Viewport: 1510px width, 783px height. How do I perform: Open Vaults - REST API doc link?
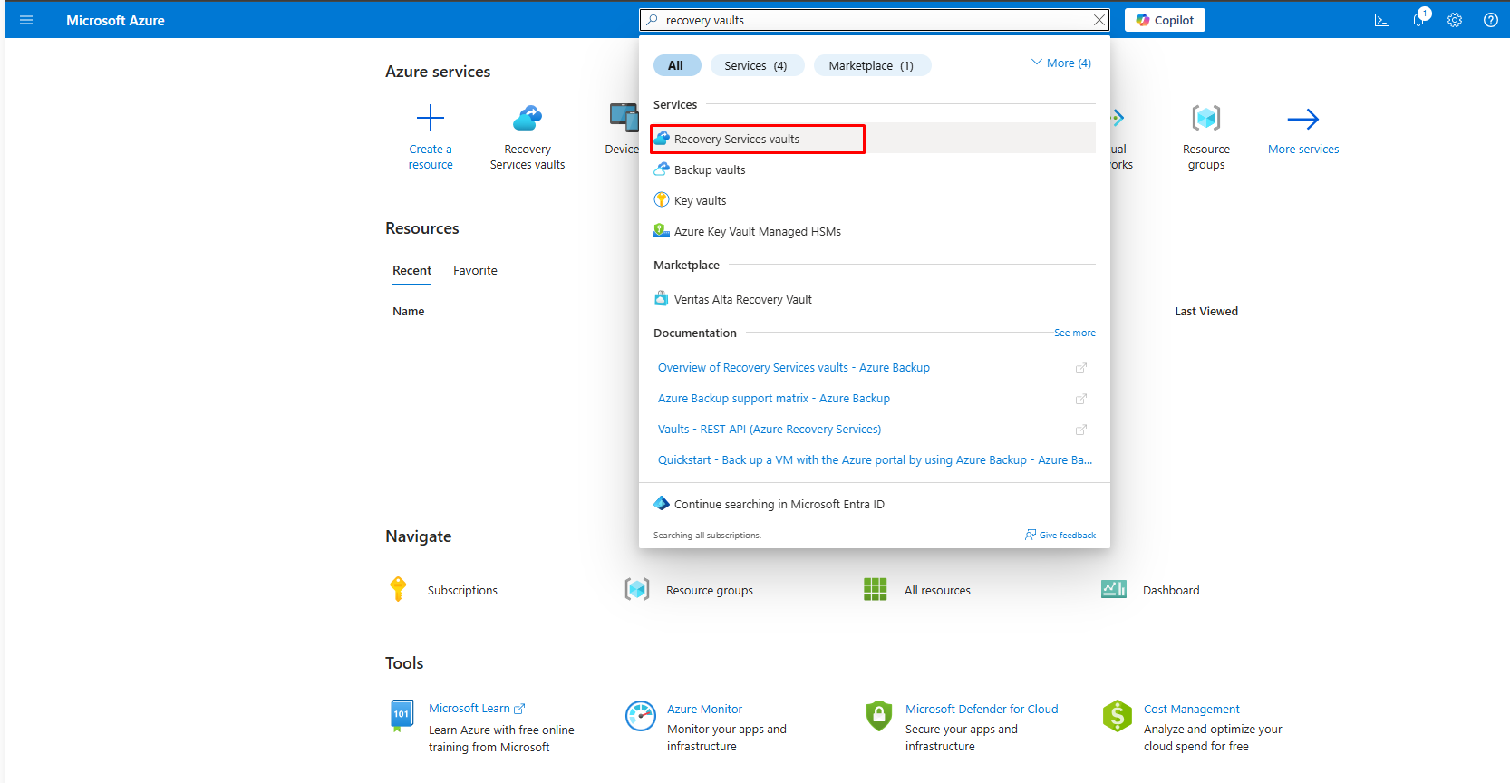click(x=770, y=429)
